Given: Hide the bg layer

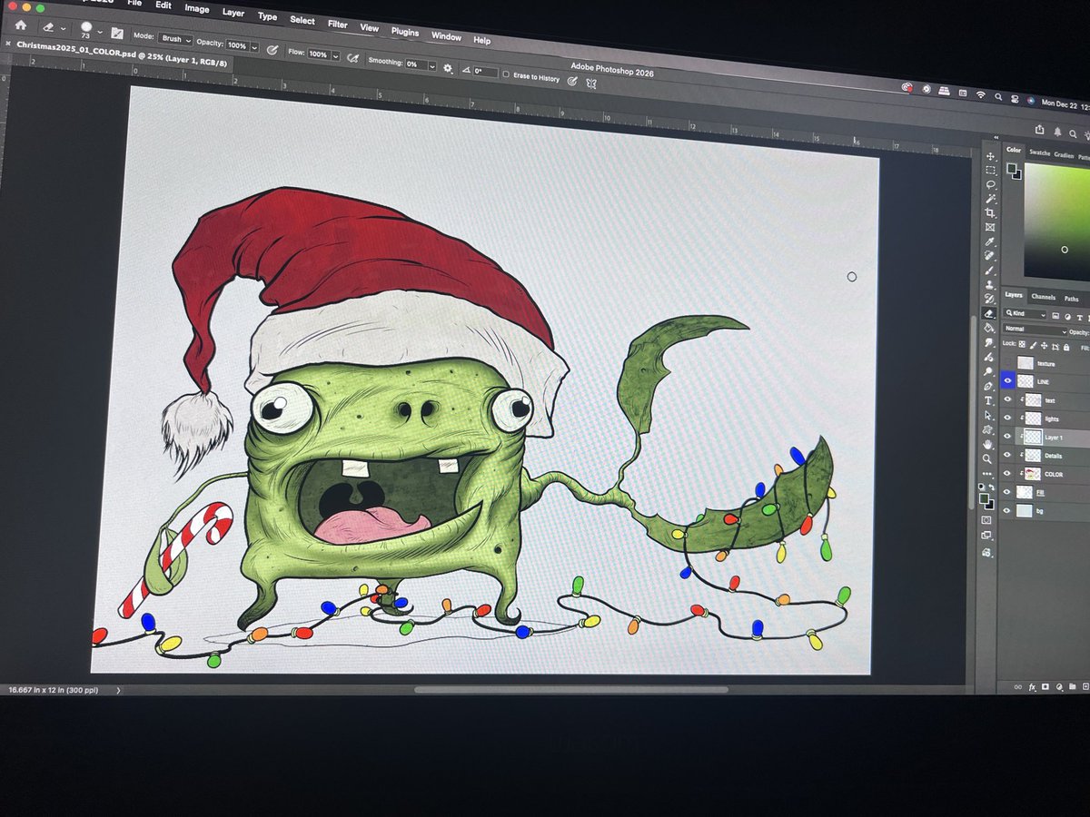Looking at the screenshot, I should [x=1006, y=510].
